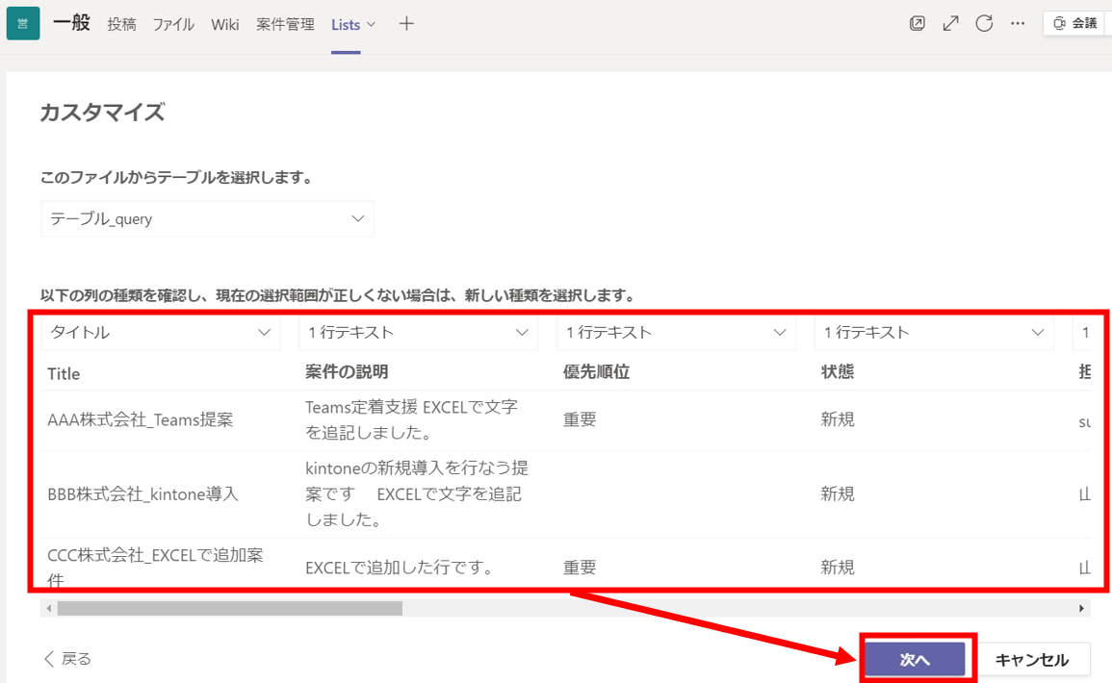Click the teal 営 team avatar icon
The width and height of the screenshot is (1112, 683).
pos(21,21)
